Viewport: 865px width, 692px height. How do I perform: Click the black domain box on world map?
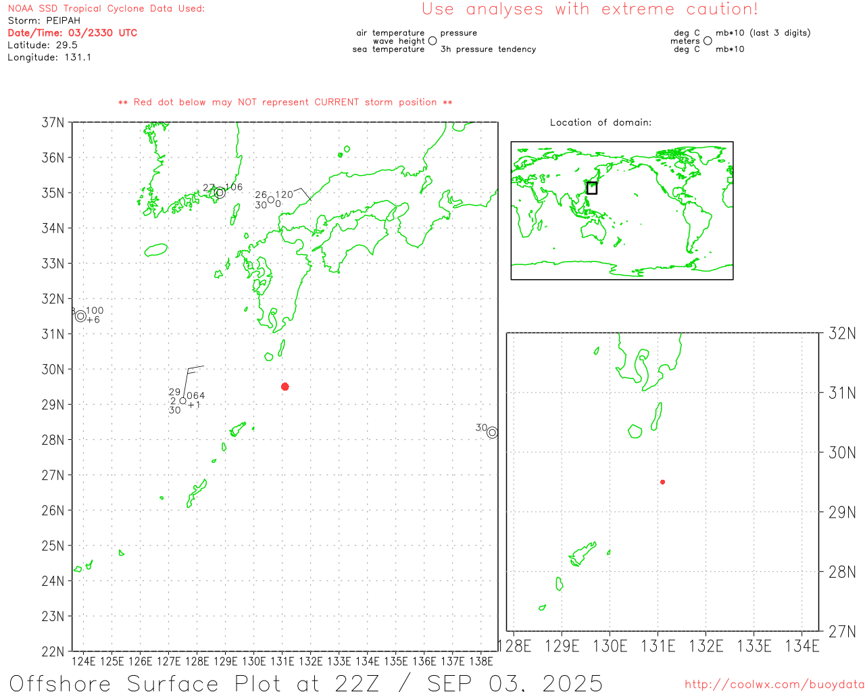(592, 188)
